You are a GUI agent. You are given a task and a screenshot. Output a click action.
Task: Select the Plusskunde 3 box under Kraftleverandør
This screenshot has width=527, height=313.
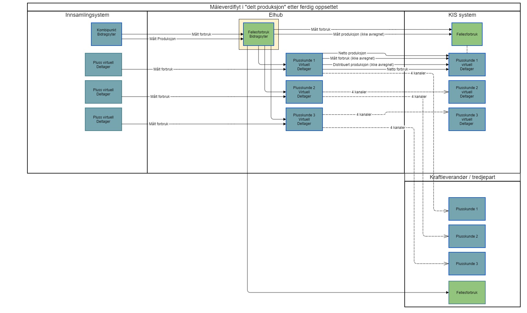[467, 263]
